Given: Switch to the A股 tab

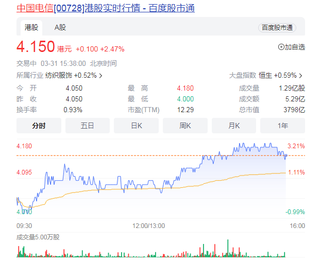Looking at the screenshot, I should [x=60, y=27].
